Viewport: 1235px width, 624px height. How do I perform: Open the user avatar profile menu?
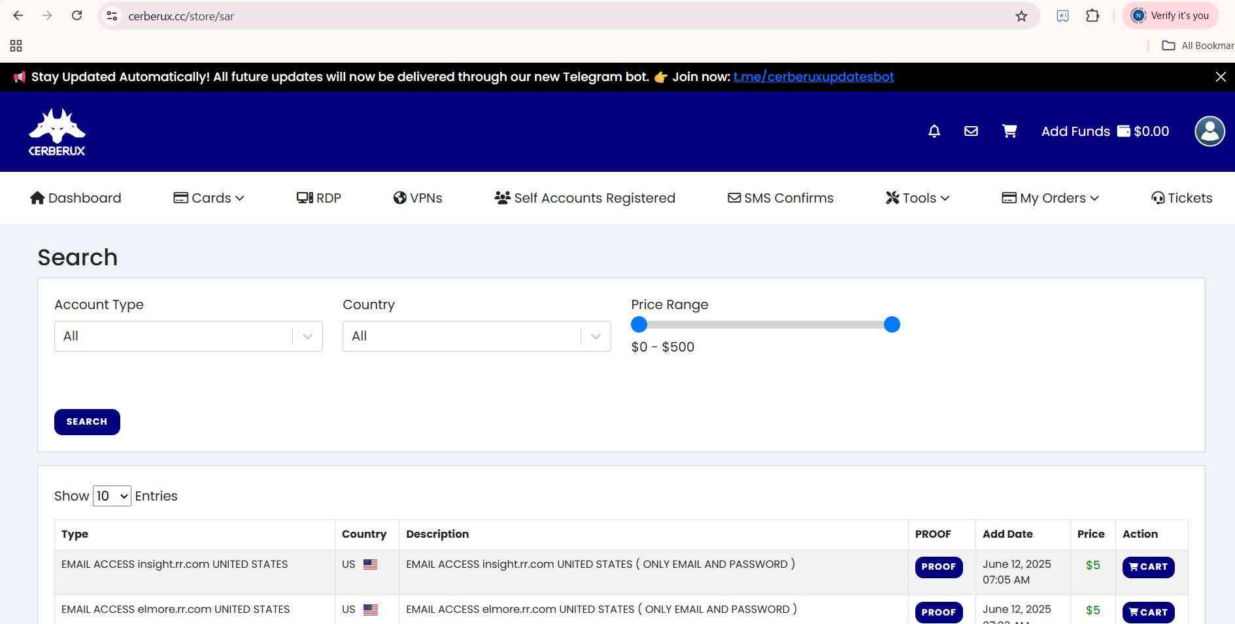pos(1210,131)
